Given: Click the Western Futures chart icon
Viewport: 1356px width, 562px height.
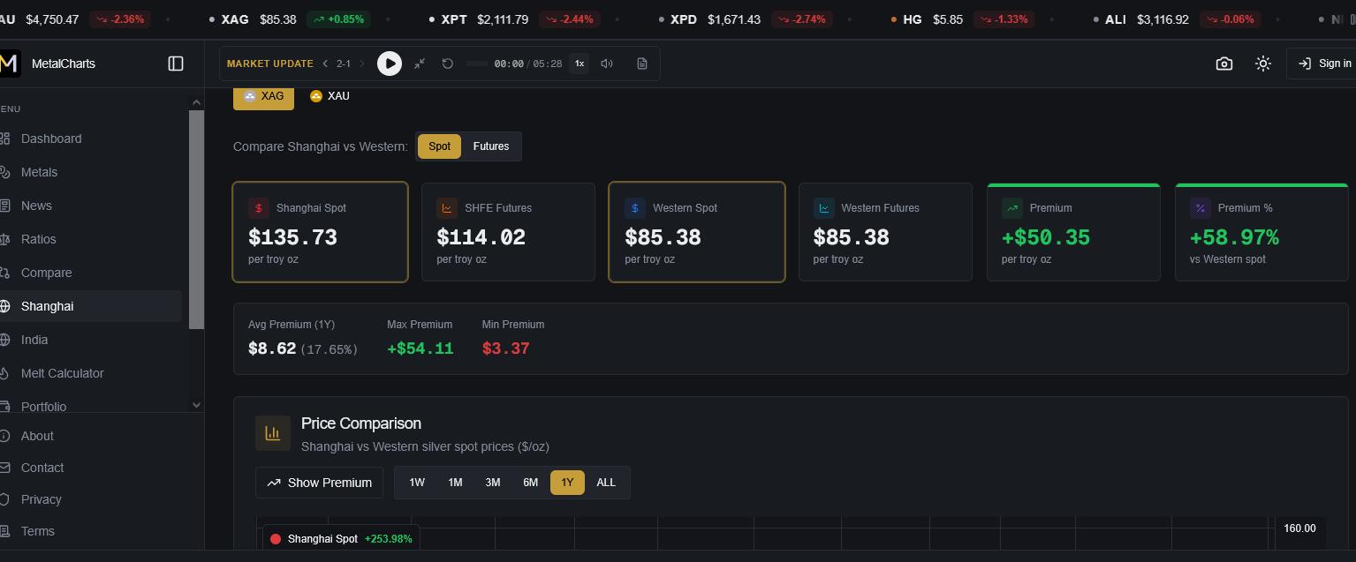Looking at the screenshot, I should tap(823, 208).
